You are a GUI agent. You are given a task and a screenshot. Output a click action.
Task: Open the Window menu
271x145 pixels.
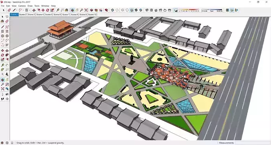(x=45, y=6)
